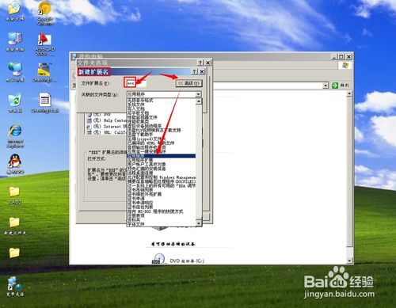Viewport: 396px width, 308px height.
Task: Select the CAD folder on desktop
Action: pyautogui.click(x=14, y=195)
